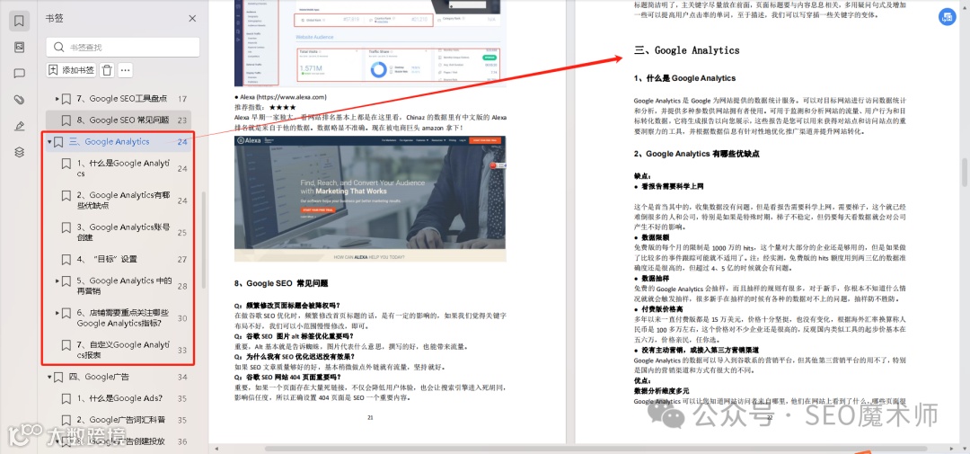Viewport: 970px width, 454px height.
Task: Click the bookmark panel vertical scrollbar
Action: (x=204, y=240)
